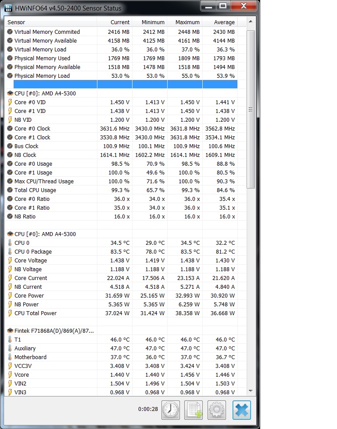
Task: Click the icon beside Virtual Memory Commited
Action: [10, 32]
